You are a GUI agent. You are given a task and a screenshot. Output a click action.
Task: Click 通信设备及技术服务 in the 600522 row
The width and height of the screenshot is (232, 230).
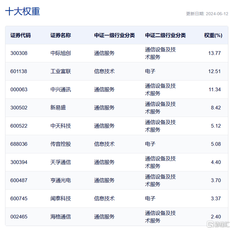(x=160, y=126)
